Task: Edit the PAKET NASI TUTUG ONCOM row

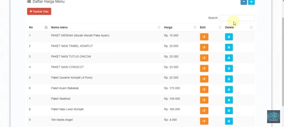Action: tap(204, 58)
